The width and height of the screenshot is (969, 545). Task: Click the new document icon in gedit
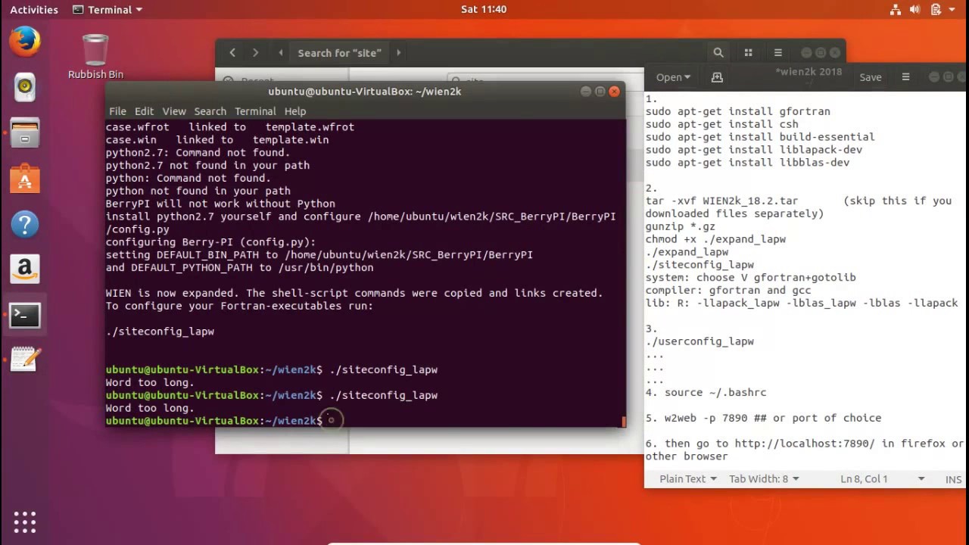coord(717,77)
